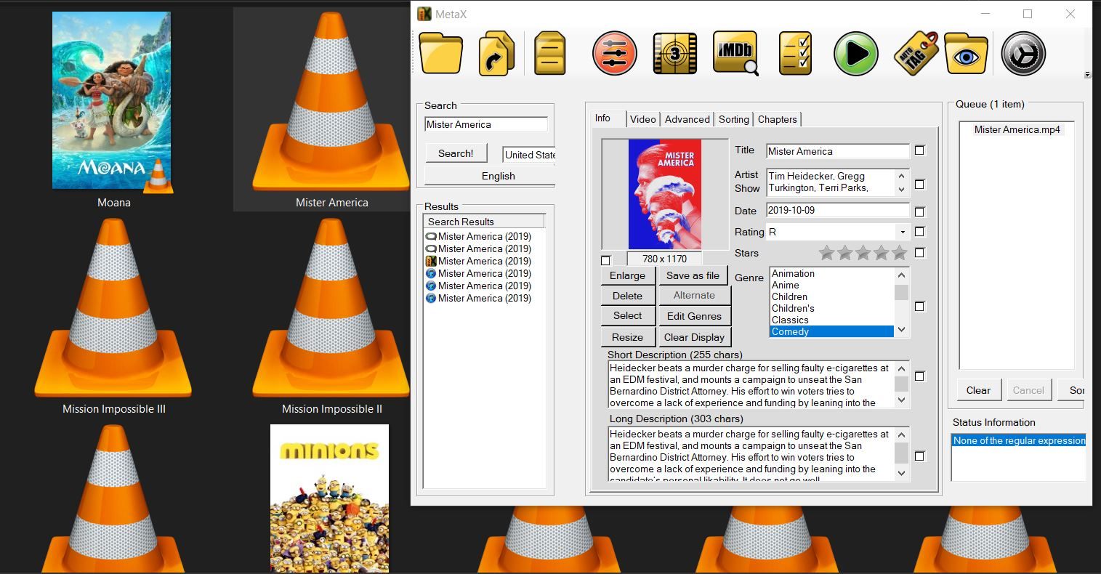Image resolution: width=1101 pixels, height=574 pixels.
Task: Open the English language dropdown
Action: click(x=490, y=176)
